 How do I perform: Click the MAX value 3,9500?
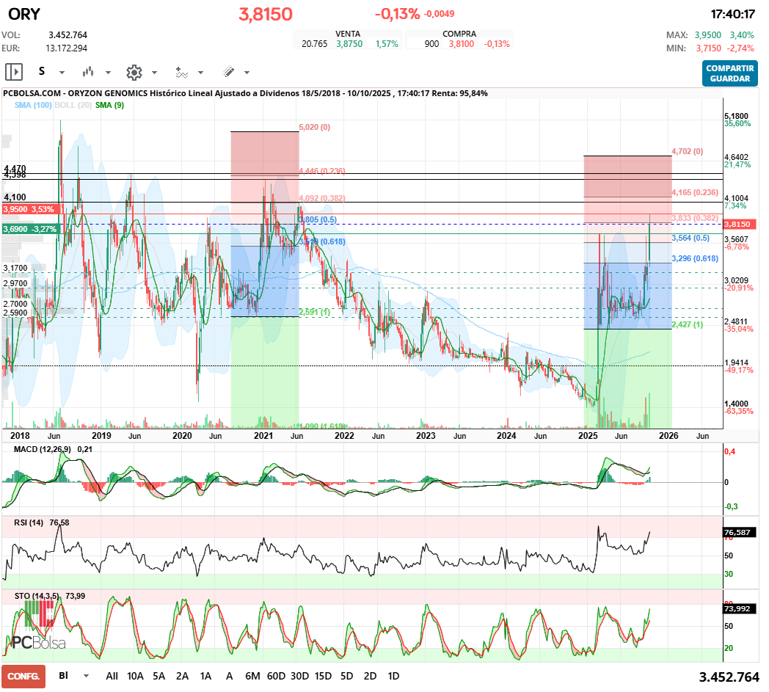coord(707,34)
